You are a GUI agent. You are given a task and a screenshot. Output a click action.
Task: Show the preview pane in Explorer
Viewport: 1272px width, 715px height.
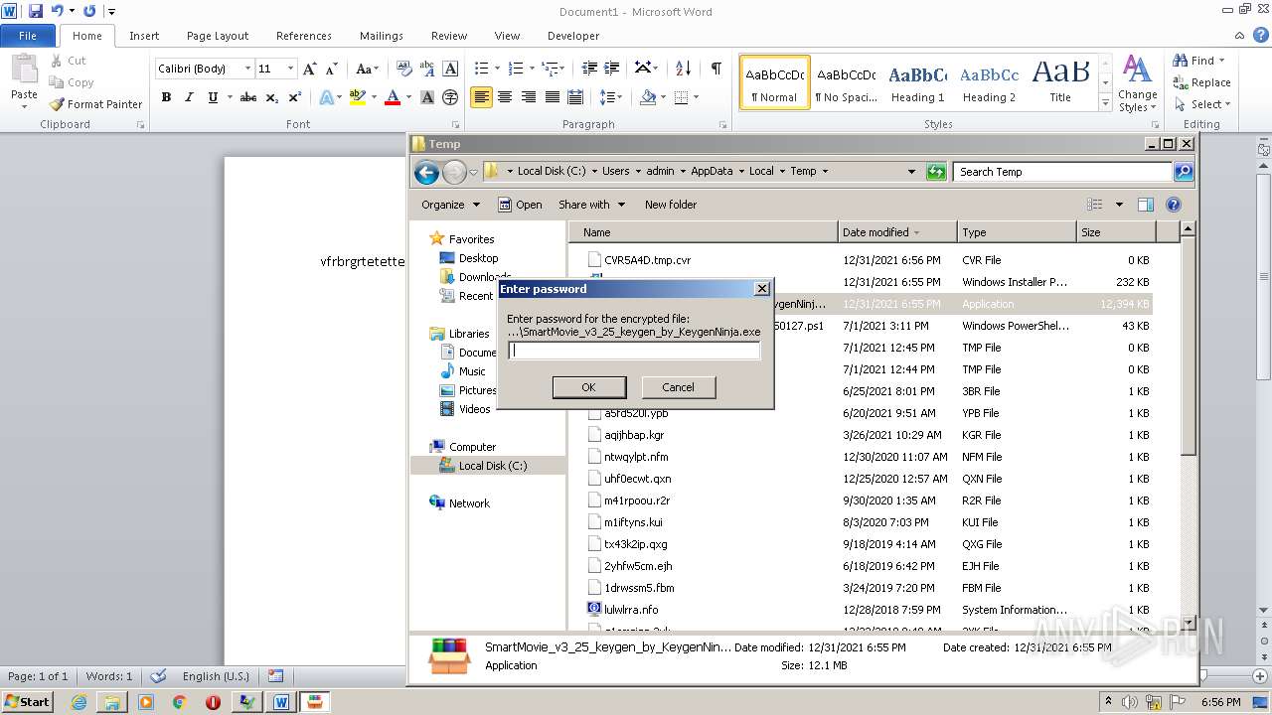pyautogui.click(x=1145, y=205)
